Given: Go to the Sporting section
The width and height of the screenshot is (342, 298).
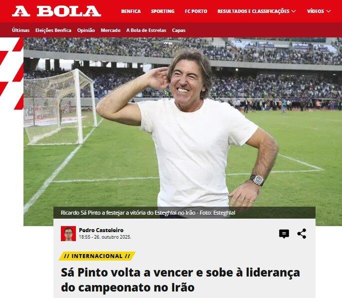Looking at the screenshot, I should point(163,11).
